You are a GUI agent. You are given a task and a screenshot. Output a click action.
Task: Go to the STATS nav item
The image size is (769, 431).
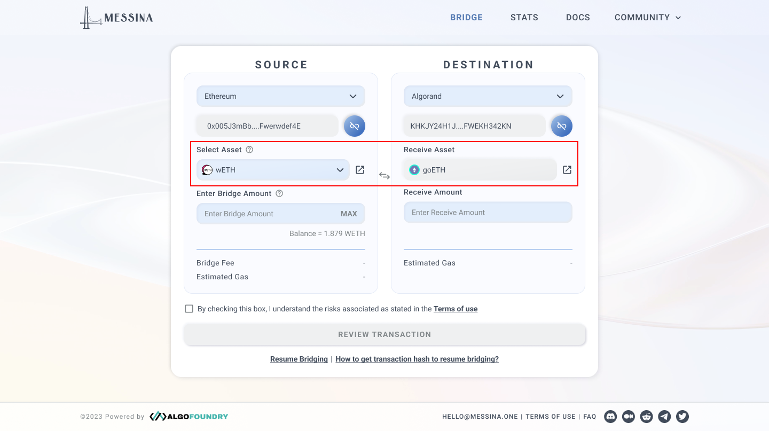click(524, 18)
